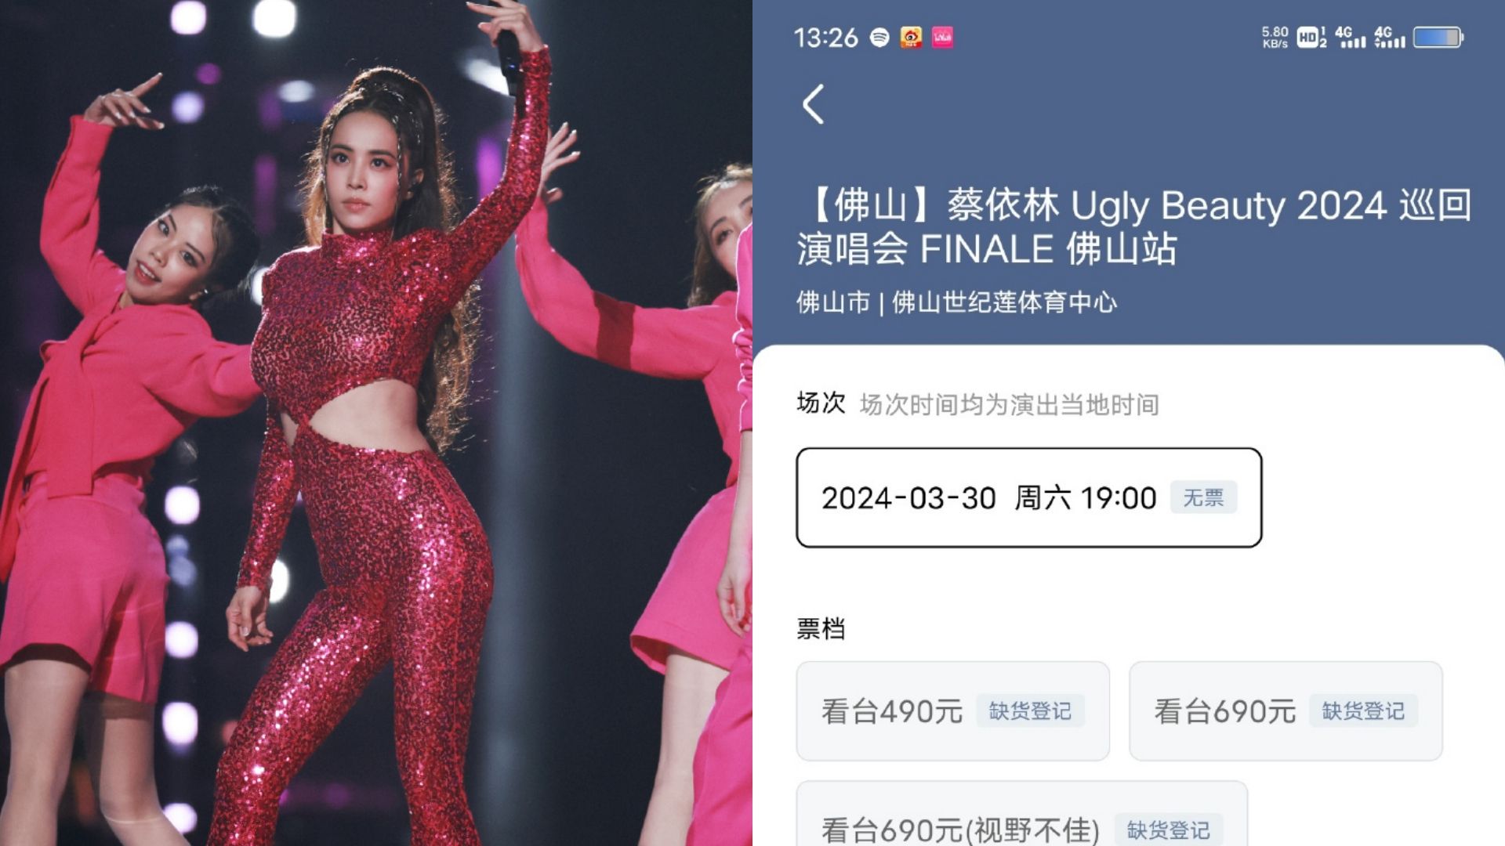Viewport: 1505px width, 846px height.
Task: Tap 缺货登记 on the 690元 tier
Action: (x=1363, y=710)
